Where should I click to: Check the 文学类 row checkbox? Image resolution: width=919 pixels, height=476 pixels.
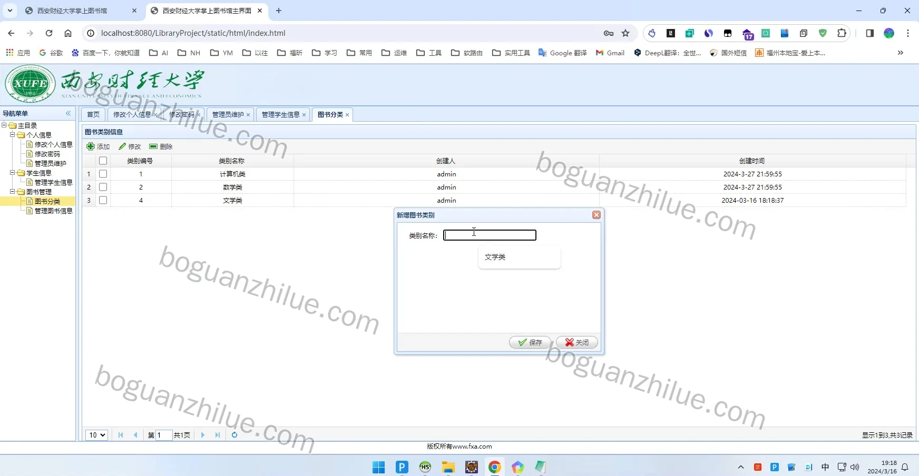coord(103,200)
